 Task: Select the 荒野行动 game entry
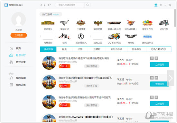point(48,38)
